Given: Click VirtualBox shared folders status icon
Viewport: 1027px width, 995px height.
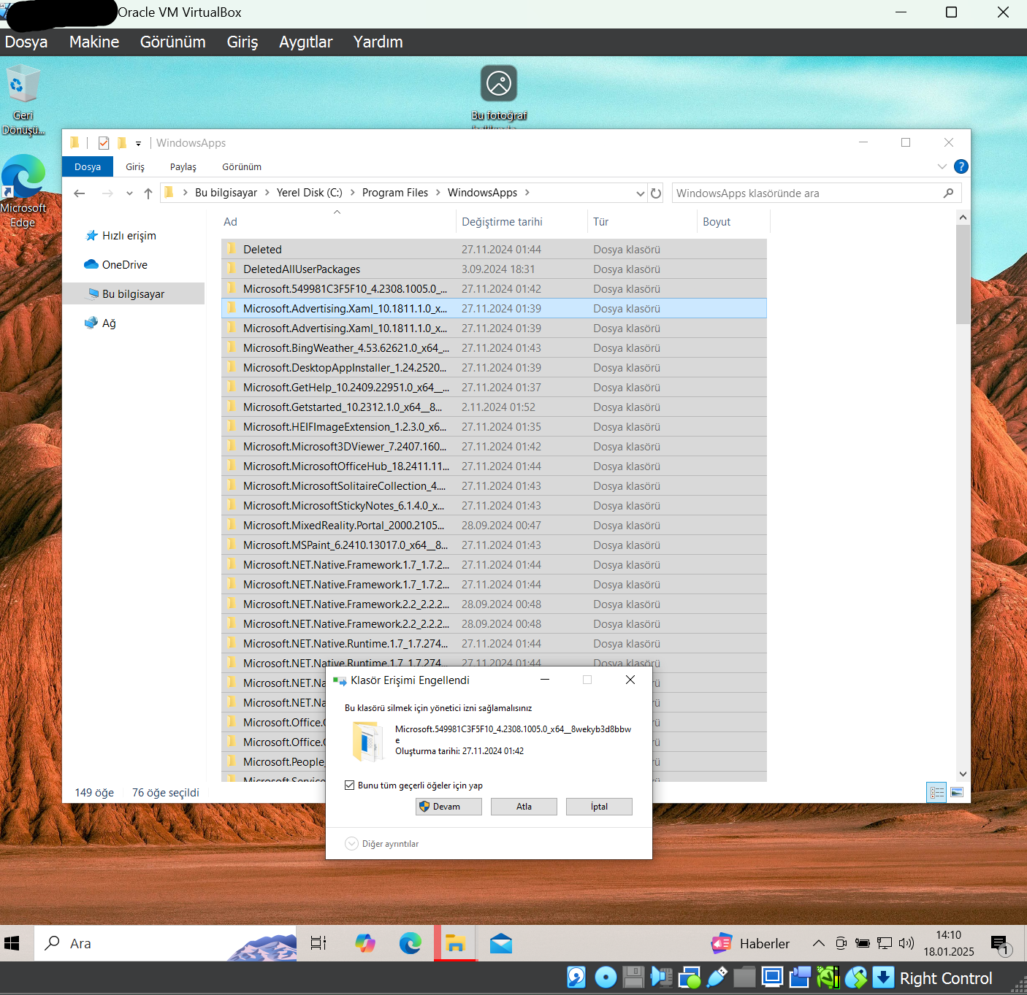Looking at the screenshot, I should point(744,977).
